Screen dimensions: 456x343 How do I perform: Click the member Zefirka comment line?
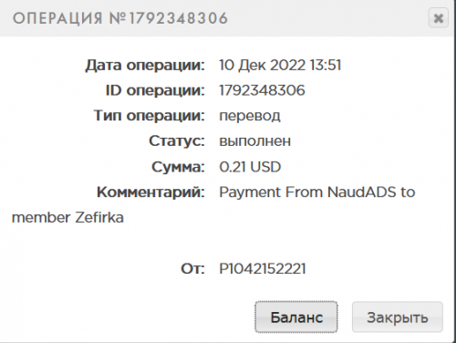[x=67, y=217]
